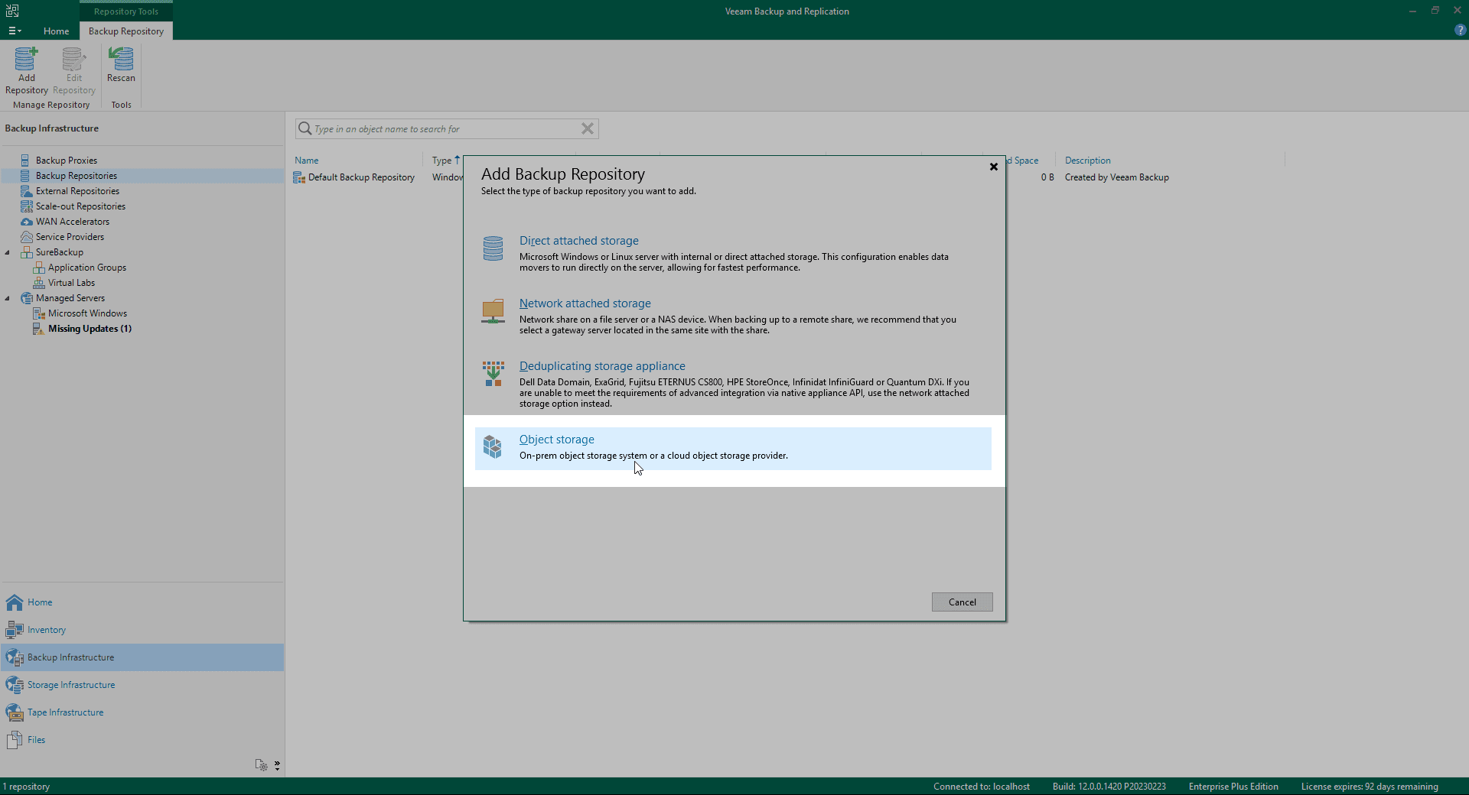Click the Object storage cube icon
This screenshot has width=1469, height=795.
tap(493, 447)
